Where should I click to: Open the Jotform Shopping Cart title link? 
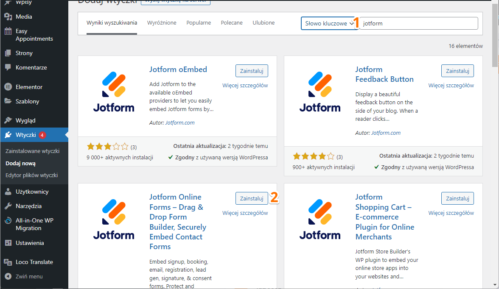point(385,217)
